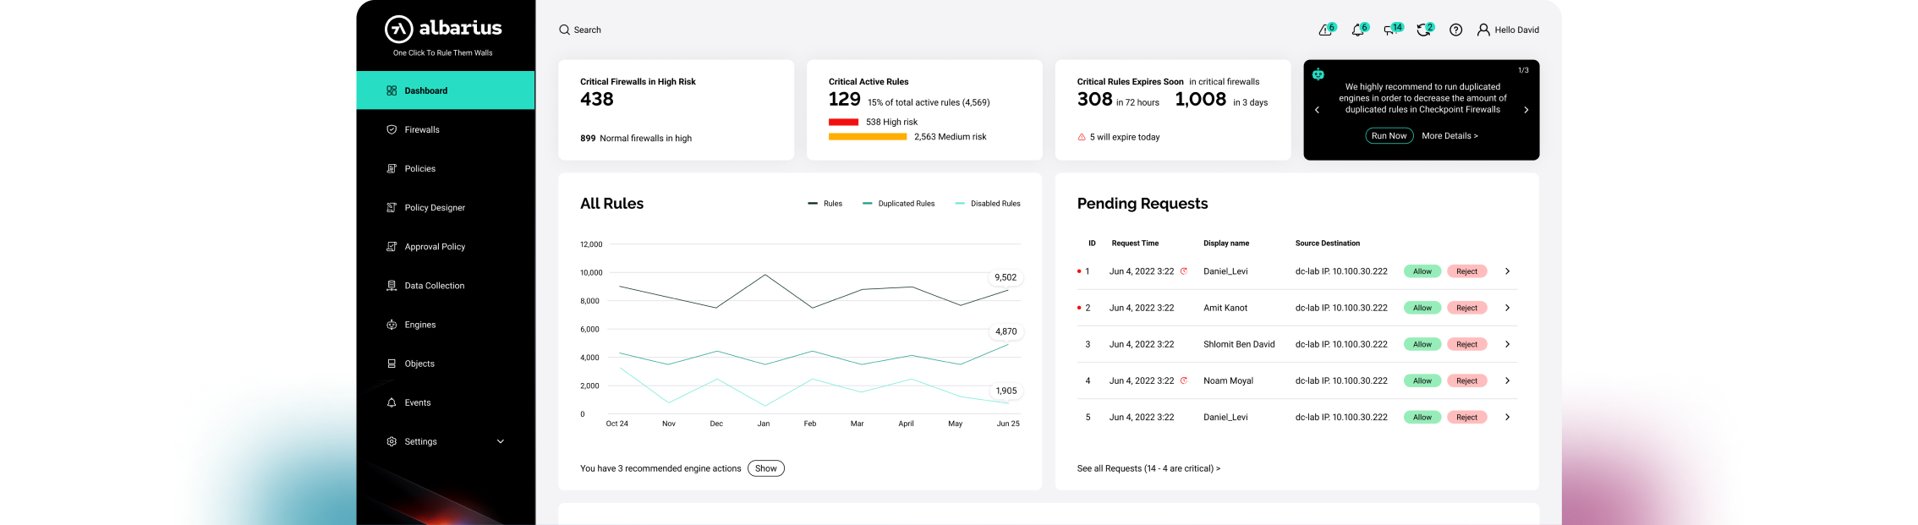Reject Noam Moyal request

click(x=1466, y=380)
